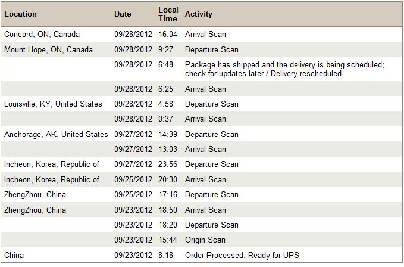Select ZhengZhou Arrival Scan at 18:50
404x267 pixels.
coord(205,210)
